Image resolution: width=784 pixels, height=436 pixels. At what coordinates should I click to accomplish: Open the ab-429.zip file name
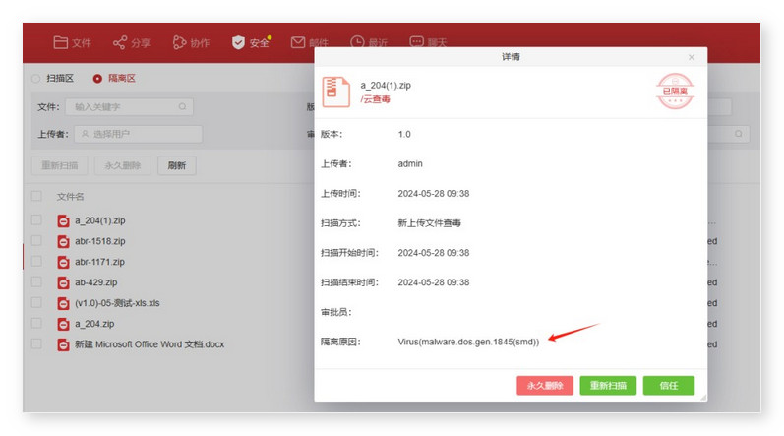[96, 282]
